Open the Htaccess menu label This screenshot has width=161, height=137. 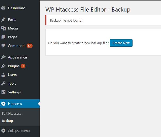point(15,104)
